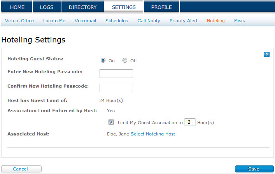Open Call Notify settings
Screen dimensions: 275x174
[149, 21]
